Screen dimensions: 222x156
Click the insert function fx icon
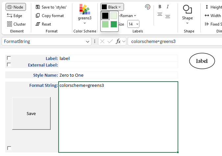tap(118, 41)
